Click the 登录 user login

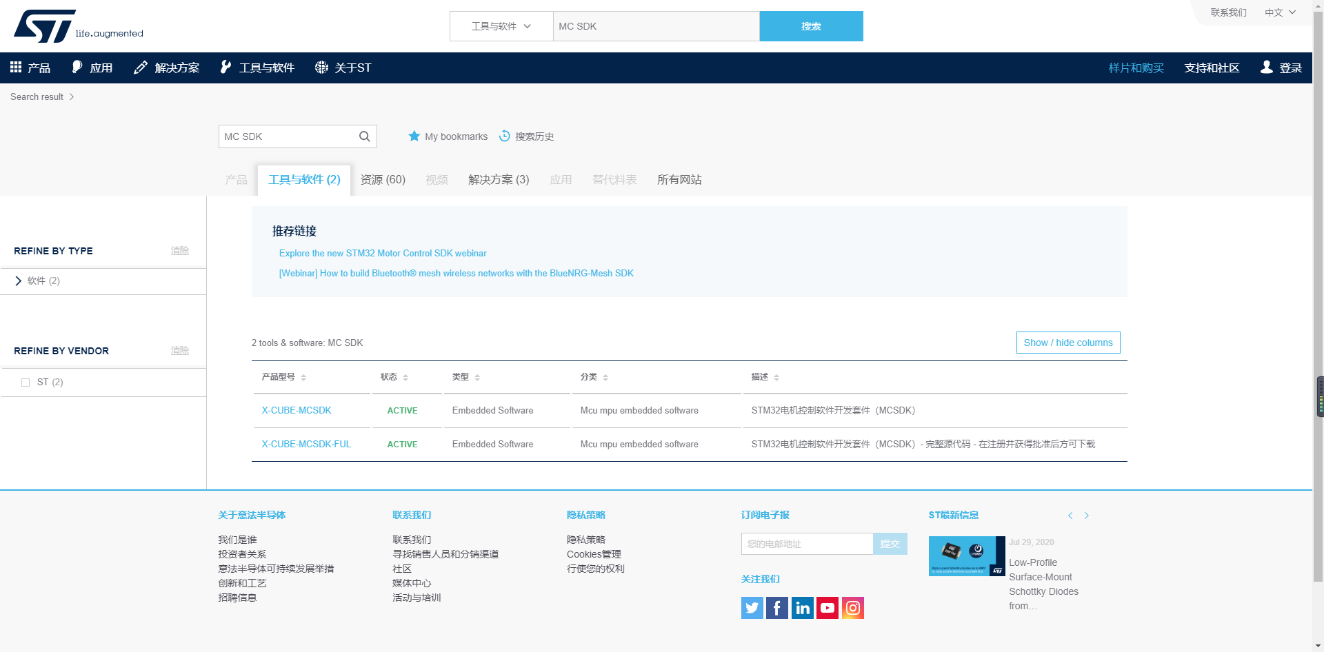point(1281,68)
